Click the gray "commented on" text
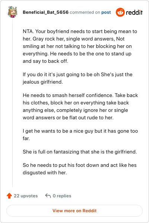 point(85,12)
